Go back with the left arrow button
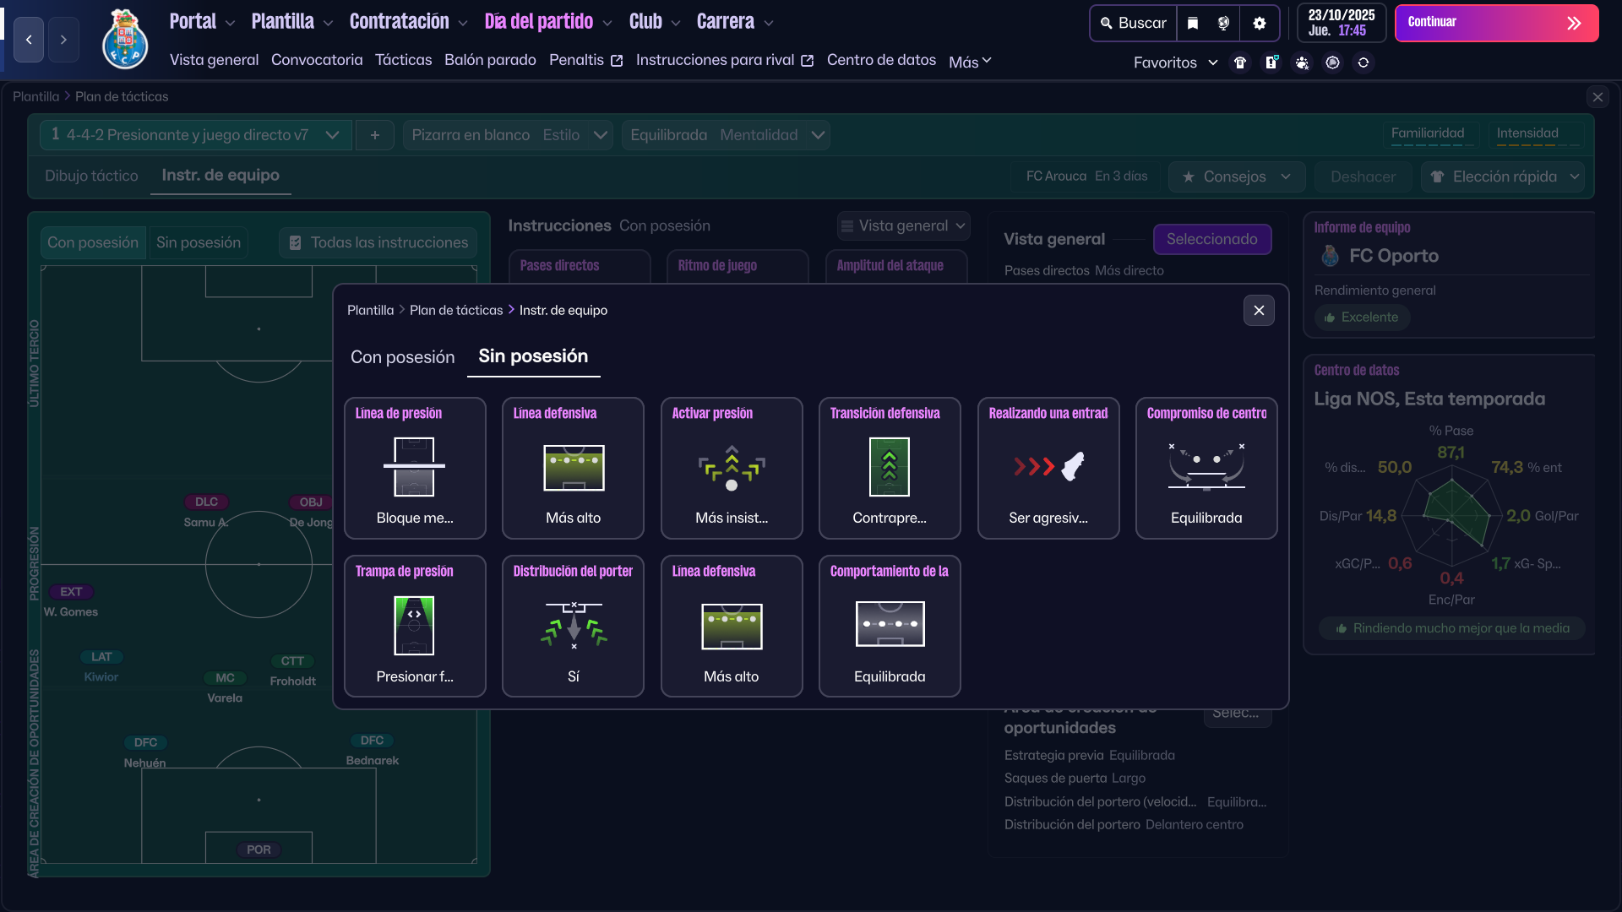This screenshot has height=912, width=1622. [x=29, y=40]
